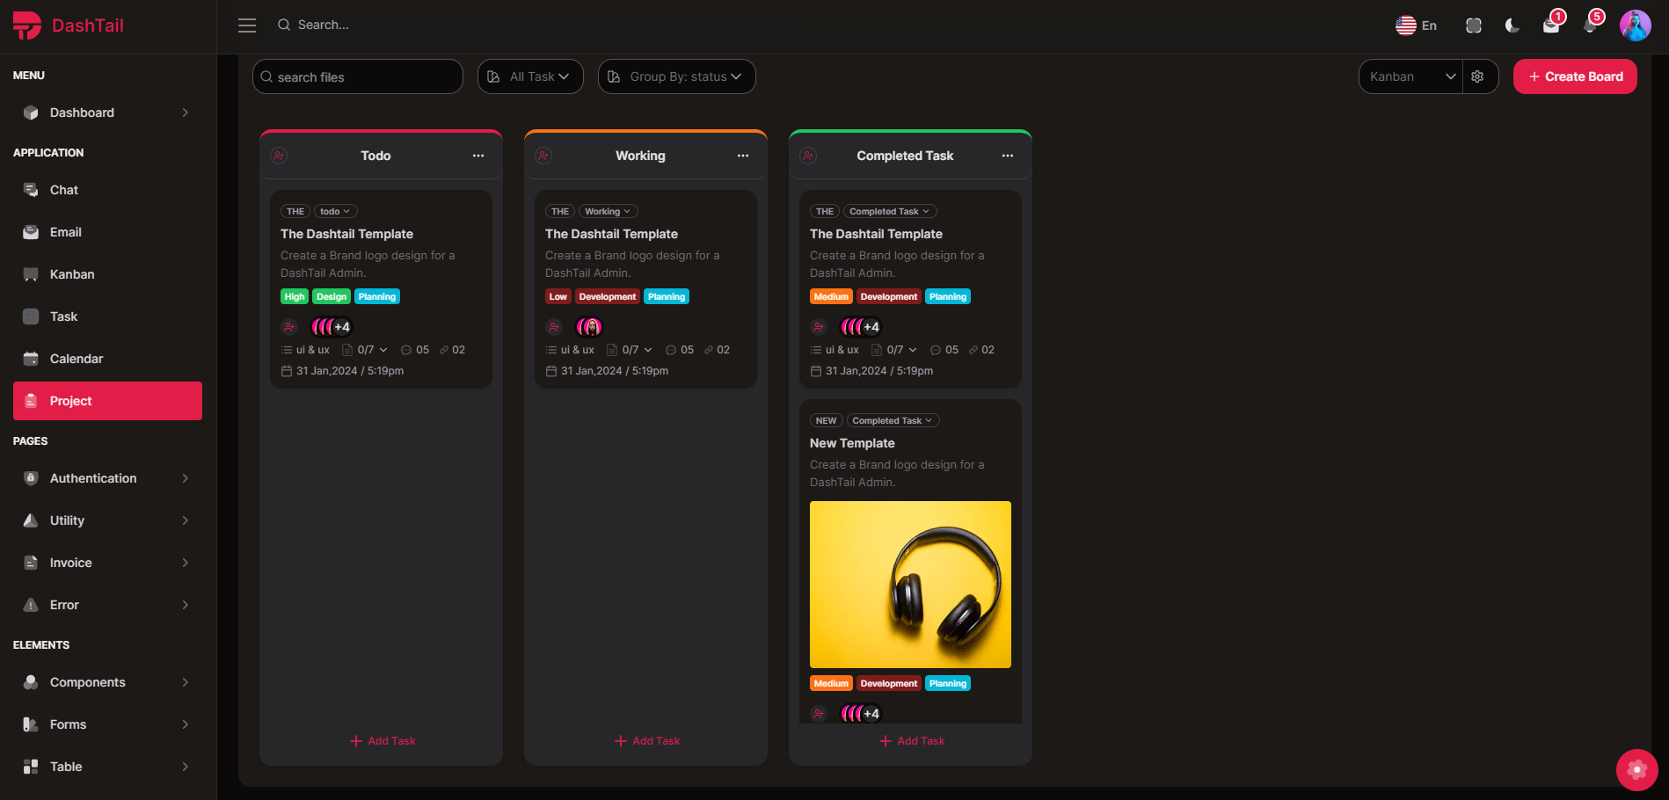
Task: Open comments icon on the Todo Dashtail Template card
Action: 405,349
